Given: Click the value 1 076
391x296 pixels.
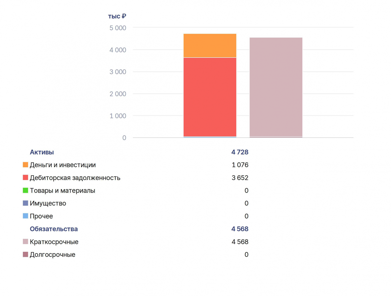Looking at the screenshot, I should pos(240,165).
